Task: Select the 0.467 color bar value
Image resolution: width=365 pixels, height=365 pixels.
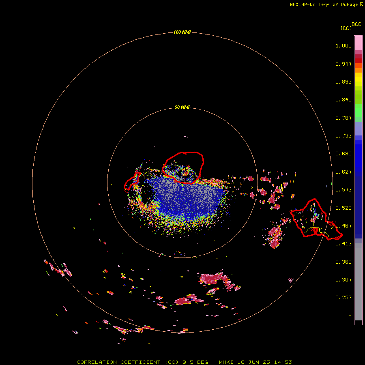Action: click(344, 226)
